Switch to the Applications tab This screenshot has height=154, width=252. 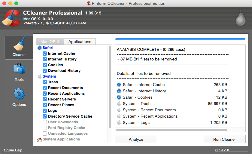coord(80,42)
